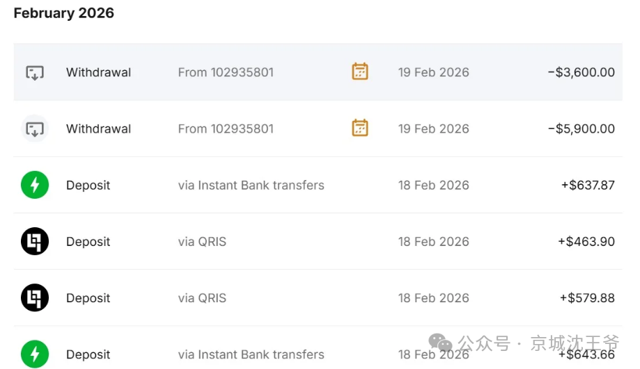Select the -$5,900.00 amount
This screenshot has height=369, width=640.
(581, 129)
